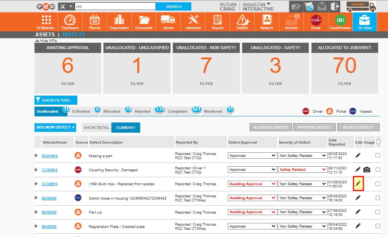View image via camera icon for Coupling Security
This screenshot has width=388, height=237.
[x=366, y=170]
